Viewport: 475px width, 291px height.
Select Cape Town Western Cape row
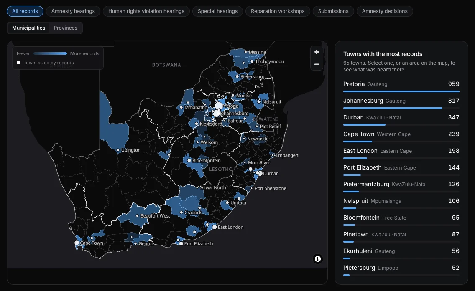(x=401, y=136)
